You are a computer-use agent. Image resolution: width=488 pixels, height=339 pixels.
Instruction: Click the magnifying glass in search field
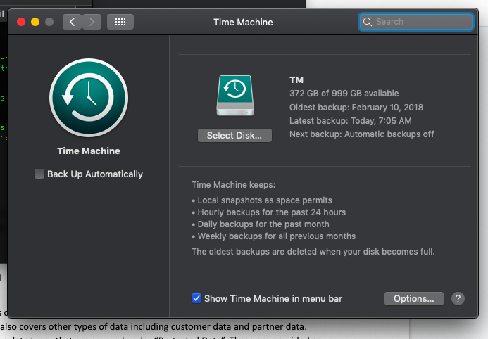[x=368, y=22]
